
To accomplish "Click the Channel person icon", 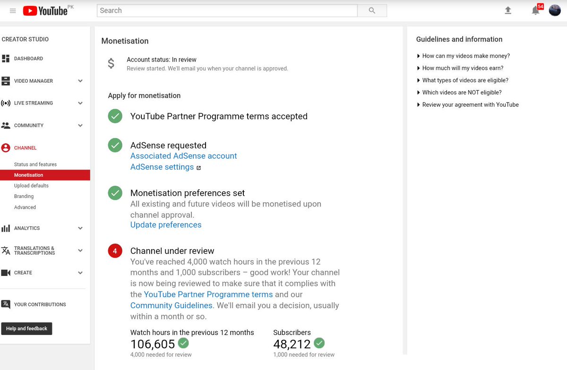I will pos(6,148).
